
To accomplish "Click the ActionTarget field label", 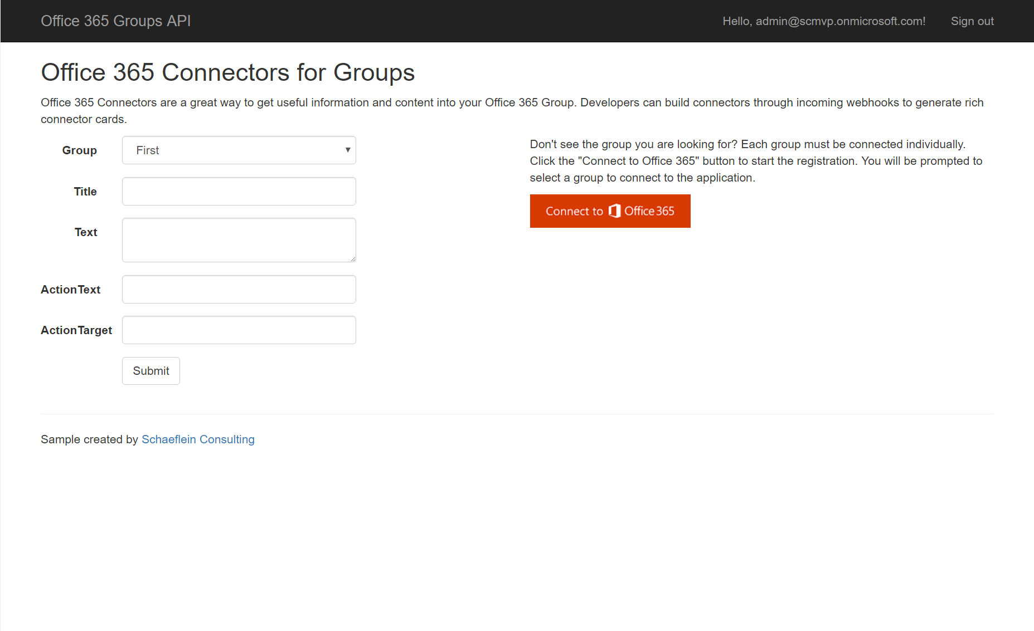I will [x=76, y=330].
